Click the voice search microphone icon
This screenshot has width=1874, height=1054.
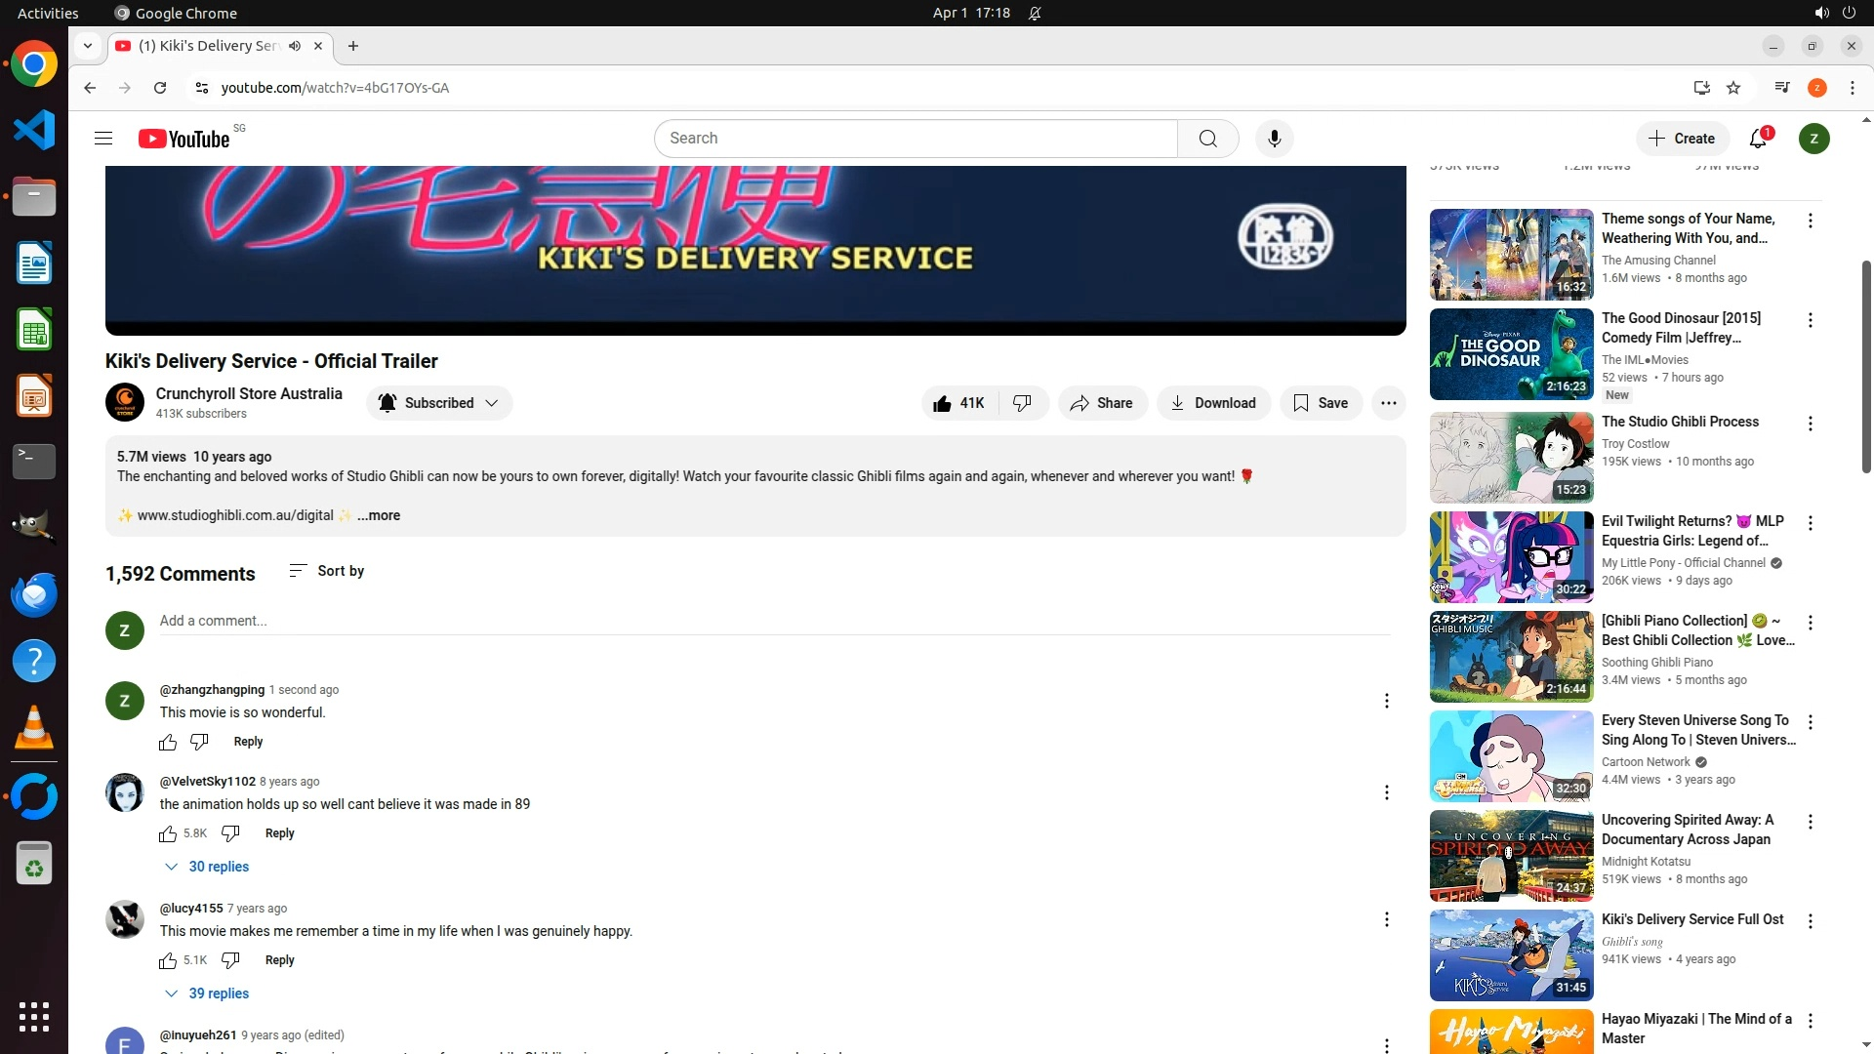1274,139
